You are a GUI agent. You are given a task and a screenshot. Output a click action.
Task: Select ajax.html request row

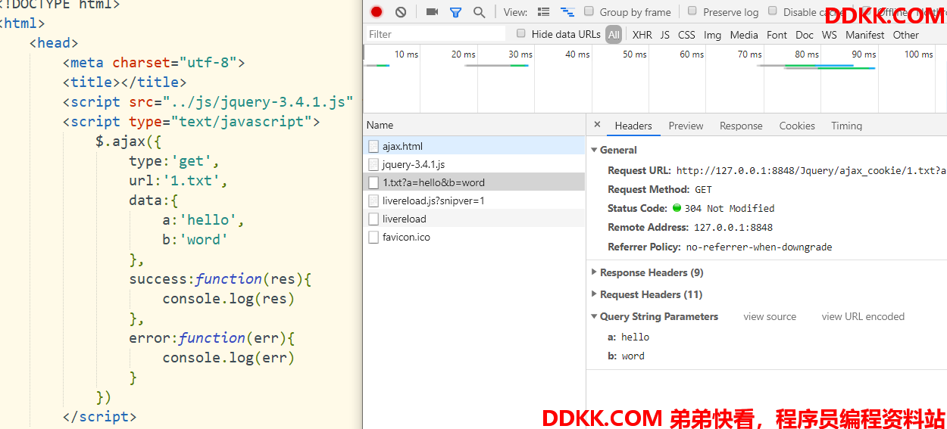click(474, 146)
